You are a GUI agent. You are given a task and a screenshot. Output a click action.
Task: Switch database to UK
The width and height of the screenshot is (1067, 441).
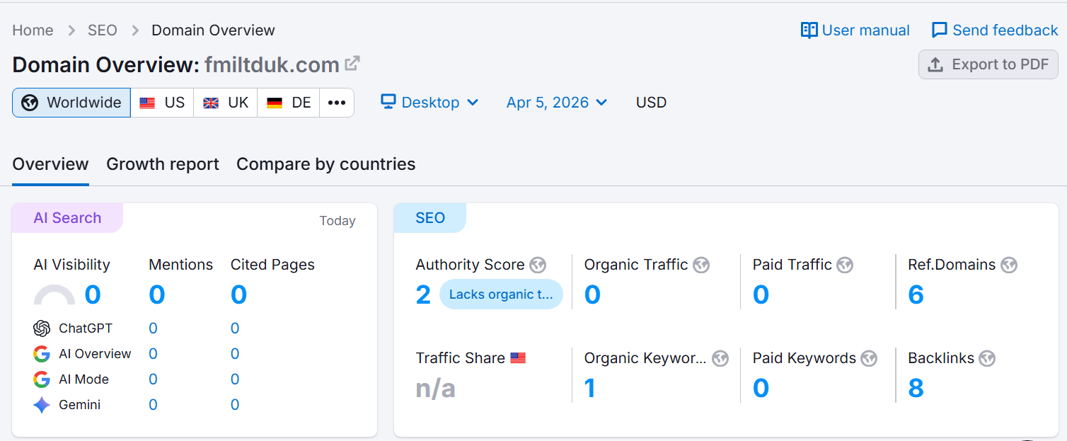tap(226, 103)
